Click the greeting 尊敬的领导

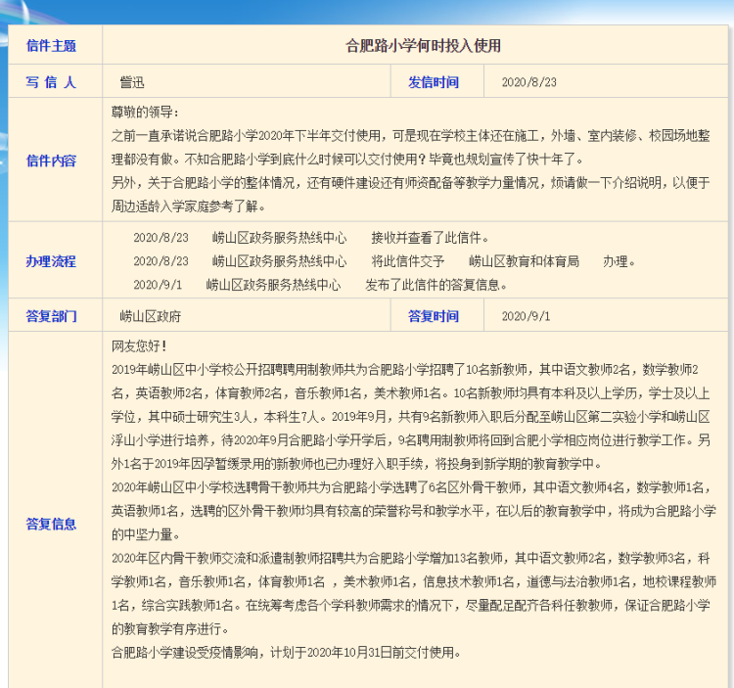[145, 113]
